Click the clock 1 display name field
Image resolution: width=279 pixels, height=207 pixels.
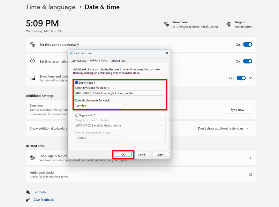coord(99,106)
